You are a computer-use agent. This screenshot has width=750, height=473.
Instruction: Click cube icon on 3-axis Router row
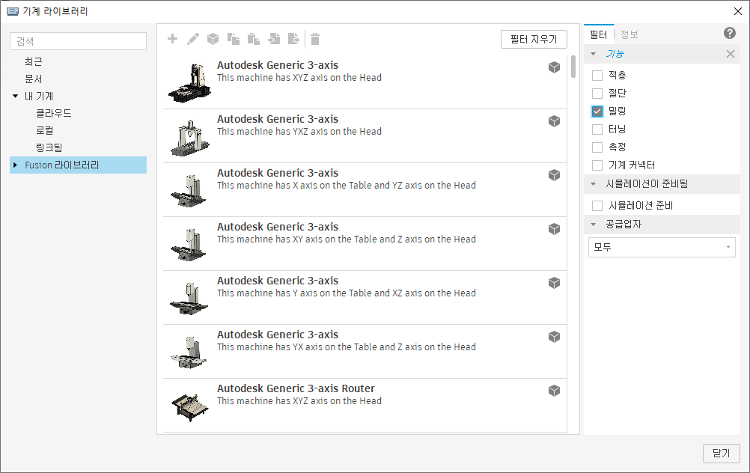(x=554, y=391)
